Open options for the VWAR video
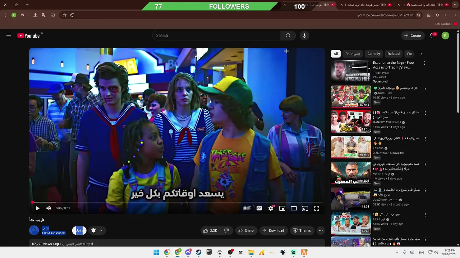Image resolution: width=460 pixels, height=258 pixels. pyautogui.click(x=425, y=164)
